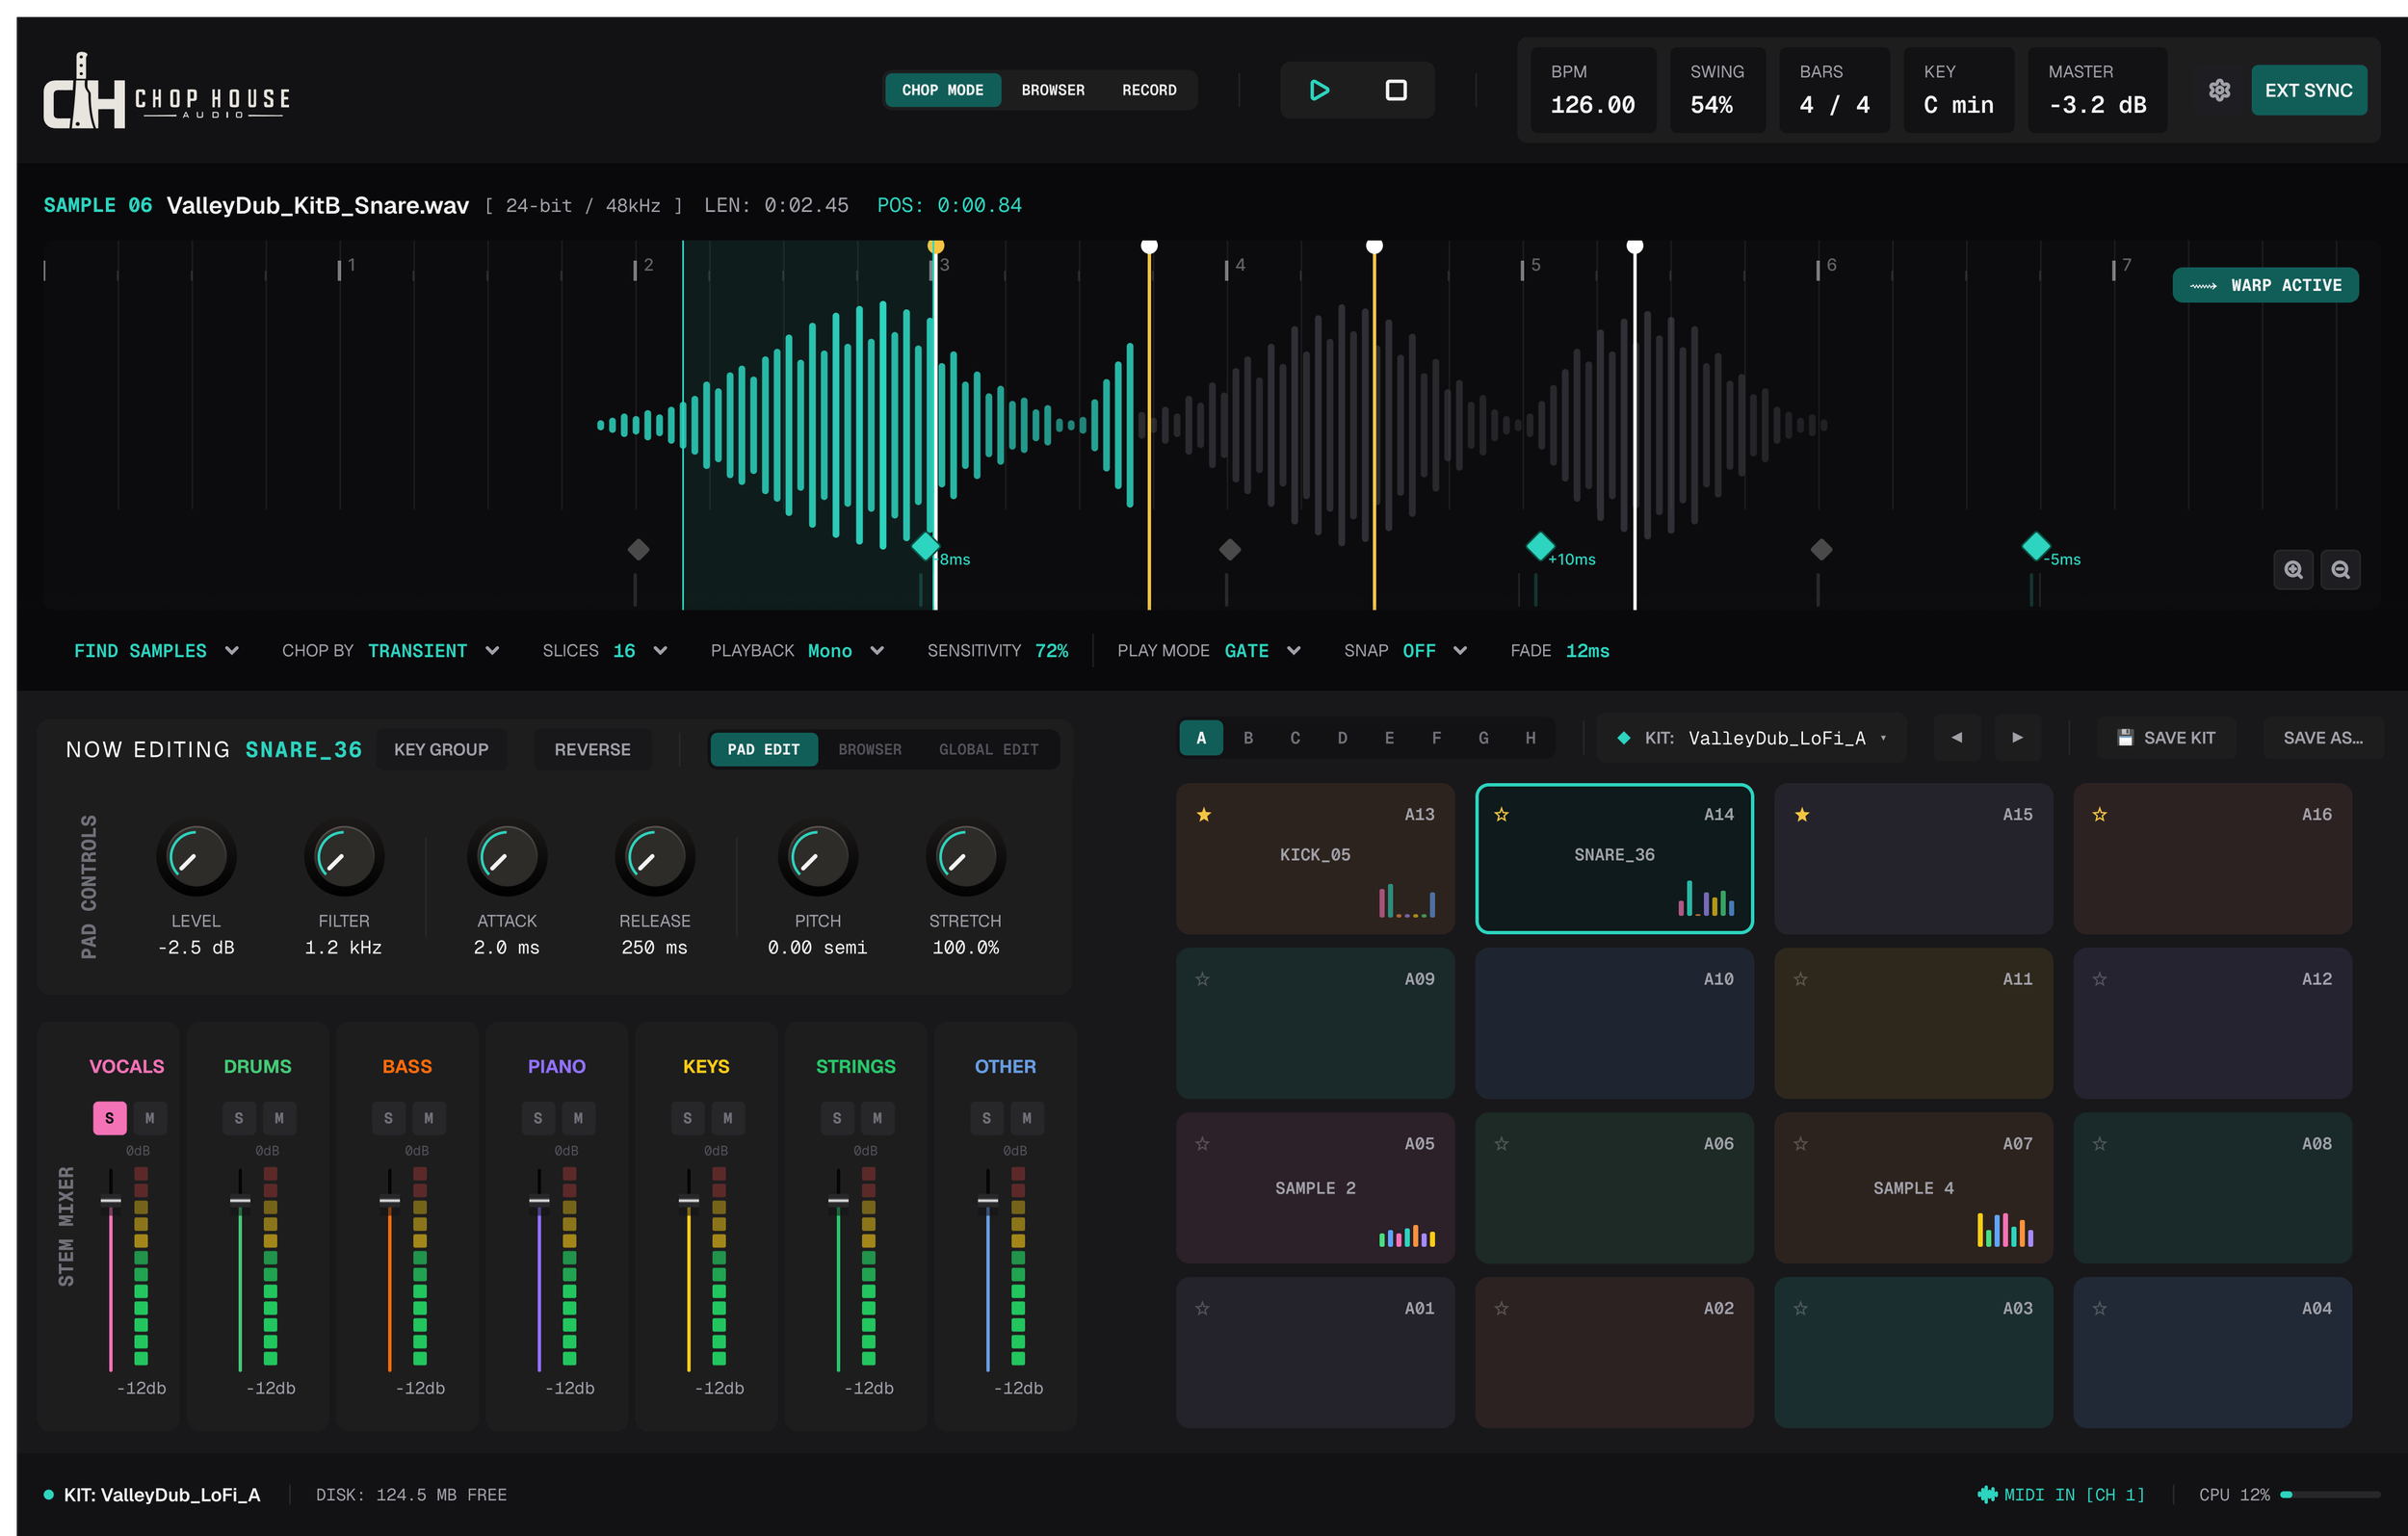Click the stop square icon

pos(1396,90)
